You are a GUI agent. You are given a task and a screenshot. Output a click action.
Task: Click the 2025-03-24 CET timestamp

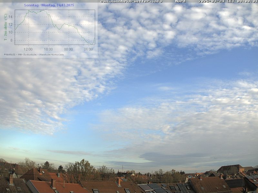tap(228, 1)
